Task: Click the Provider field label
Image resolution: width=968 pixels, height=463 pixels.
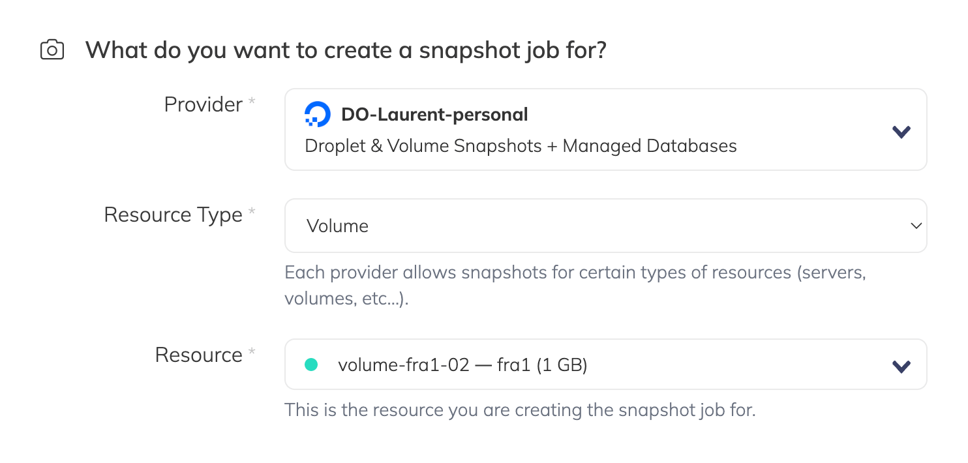Action: click(x=203, y=104)
